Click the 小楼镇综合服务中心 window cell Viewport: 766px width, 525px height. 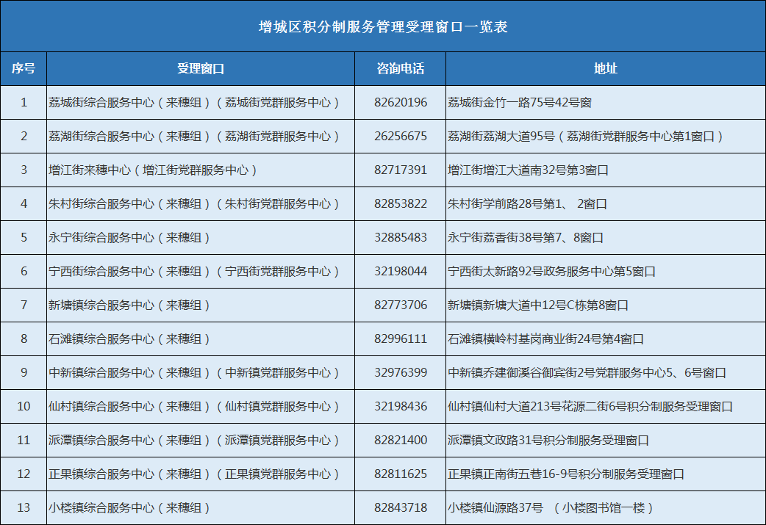pyautogui.click(x=200, y=507)
